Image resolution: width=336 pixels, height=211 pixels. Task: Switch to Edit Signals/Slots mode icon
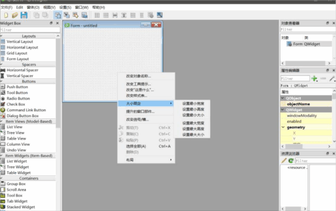[x=67, y=15]
